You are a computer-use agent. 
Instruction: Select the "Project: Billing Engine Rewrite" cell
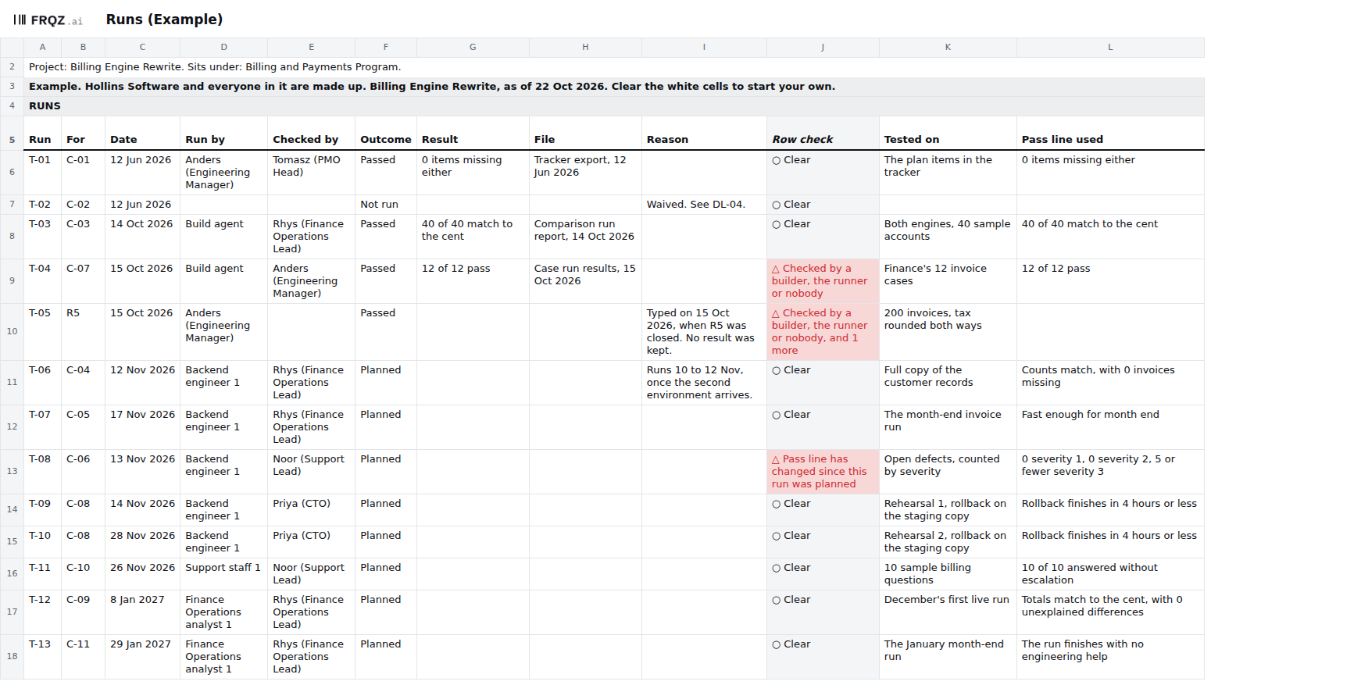[x=614, y=67]
